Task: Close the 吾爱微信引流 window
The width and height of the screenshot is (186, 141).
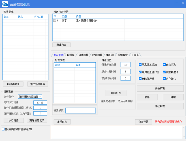Action: coord(183,3)
